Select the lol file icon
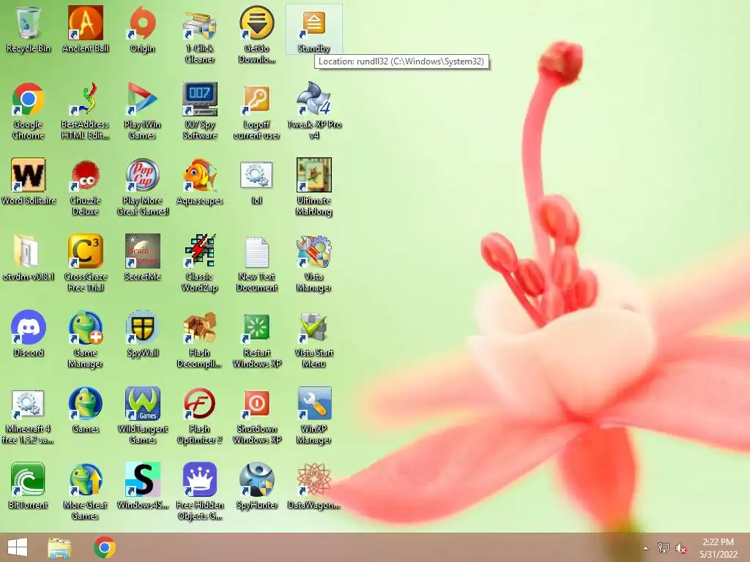Screen dimensions: 750x562 pyautogui.click(x=257, y=175)
